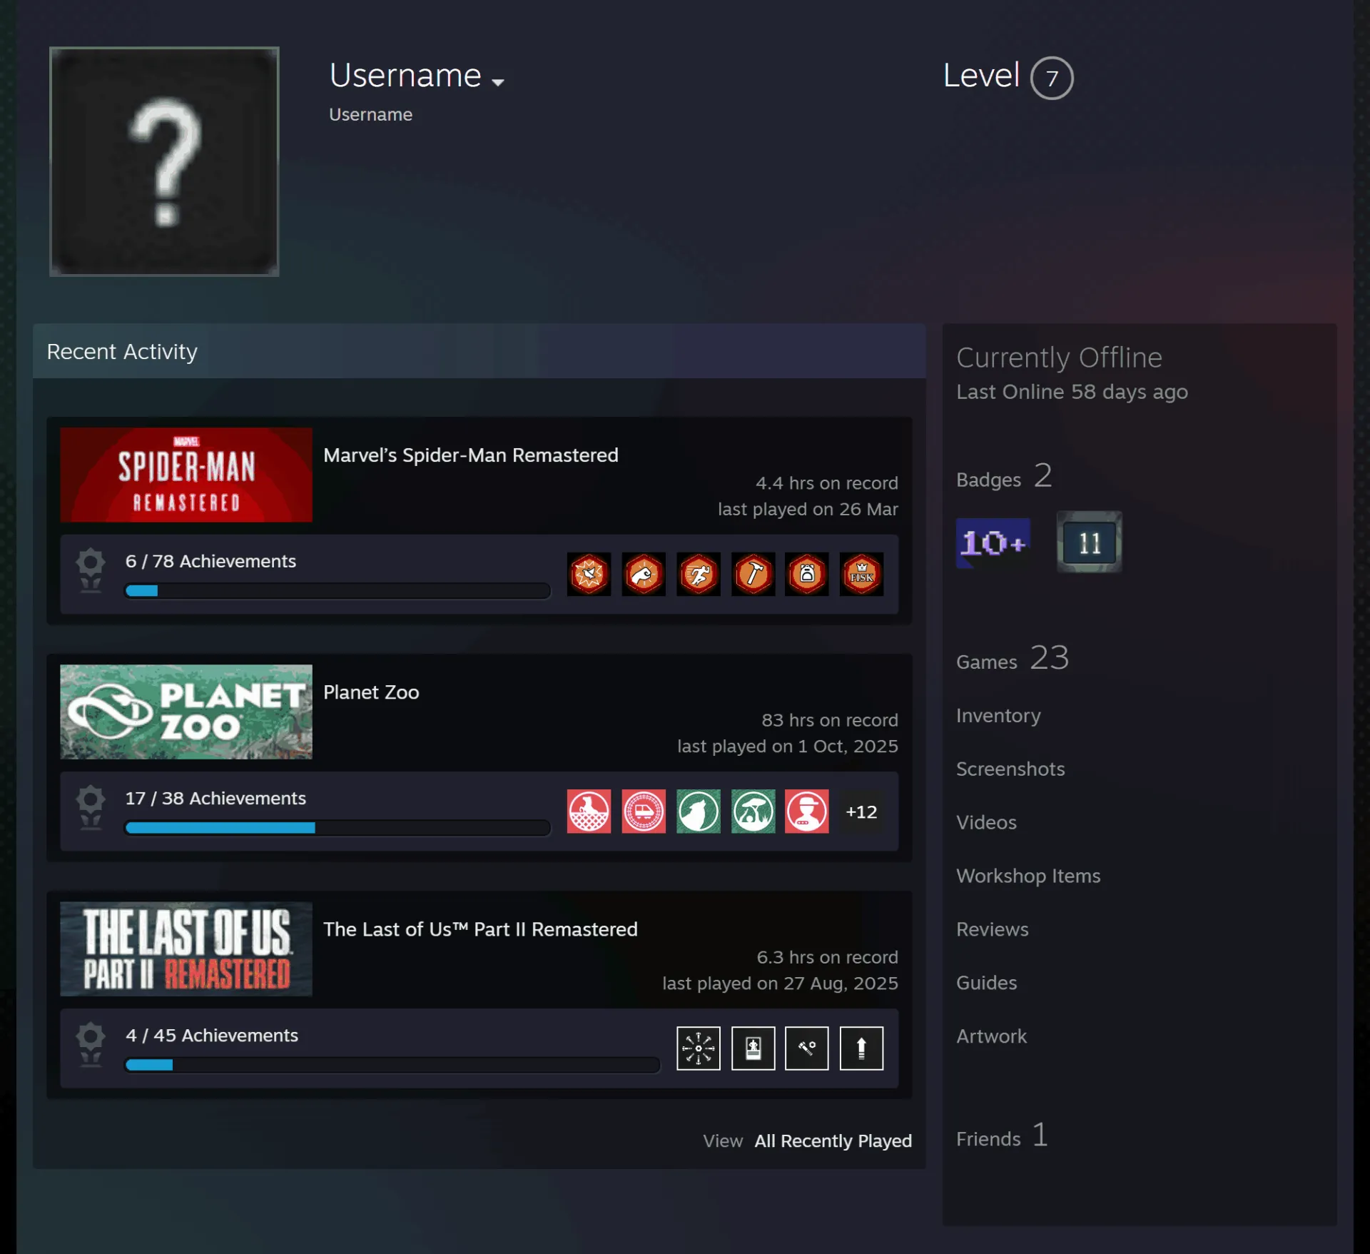Screen dimensions: 1370x1254
Task: Click the Spider-Man Remastered game banner
Action: [186, 475]
